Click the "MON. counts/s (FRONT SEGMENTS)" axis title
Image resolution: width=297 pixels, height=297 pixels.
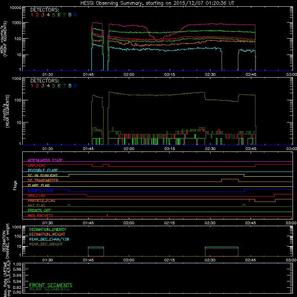pos(4,39)
